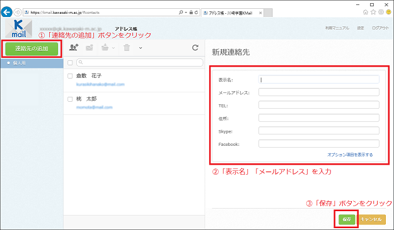Check the box for 桃 太郎
This screenshot has width=394, height=230.
tap(70, 99)
